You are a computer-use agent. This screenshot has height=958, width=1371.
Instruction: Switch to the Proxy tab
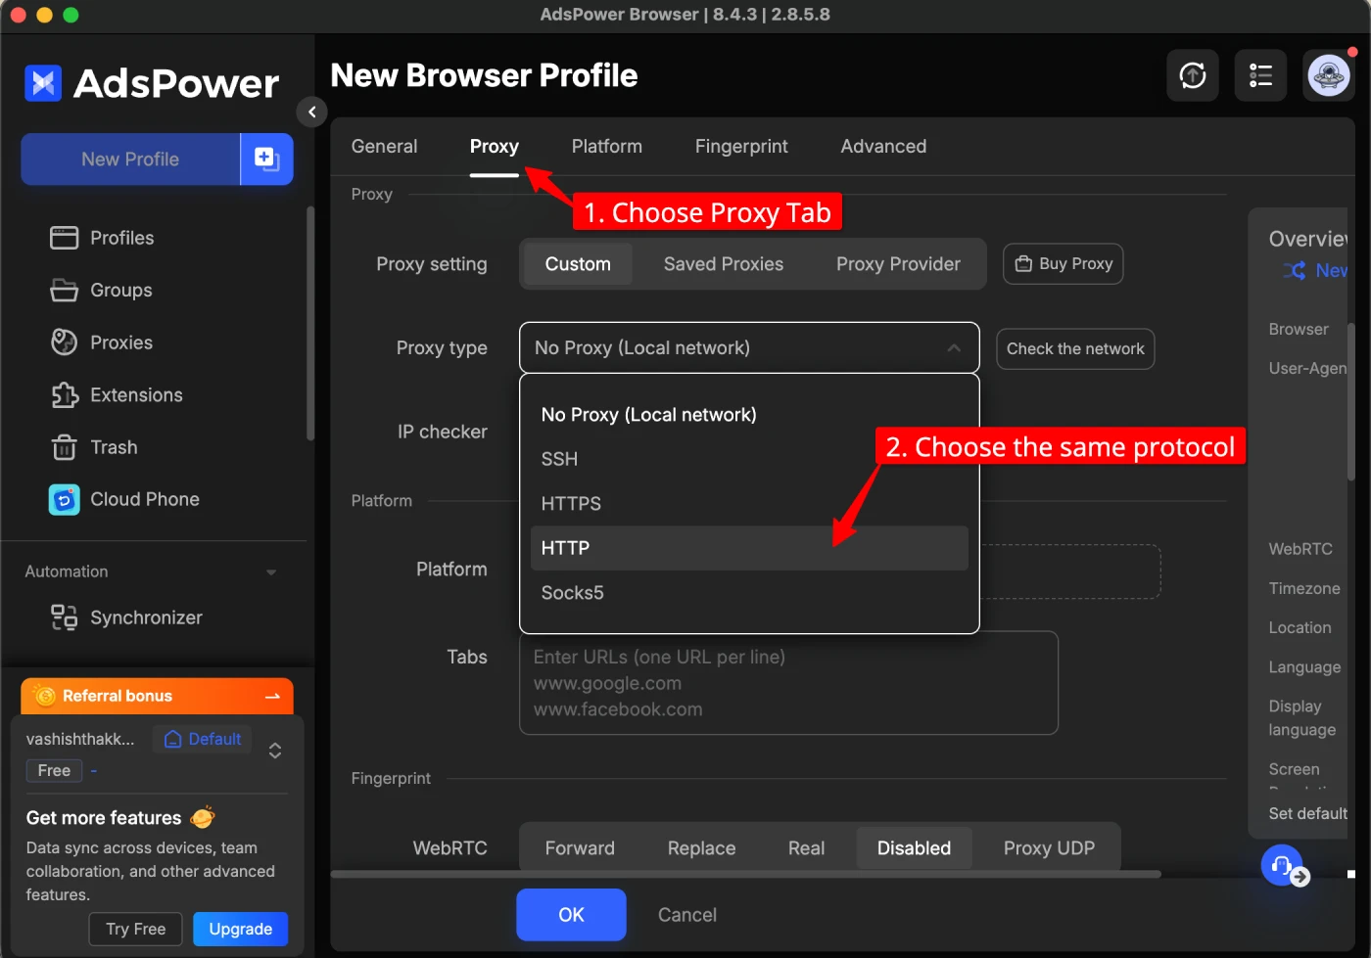495,146
